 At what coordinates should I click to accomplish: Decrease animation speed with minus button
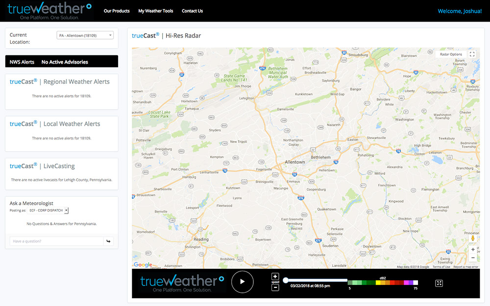275,287
